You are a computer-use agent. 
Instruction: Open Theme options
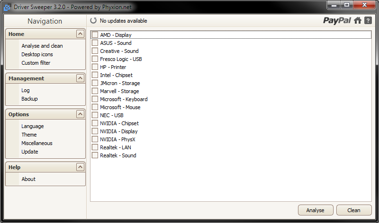(x=29, y=135)
